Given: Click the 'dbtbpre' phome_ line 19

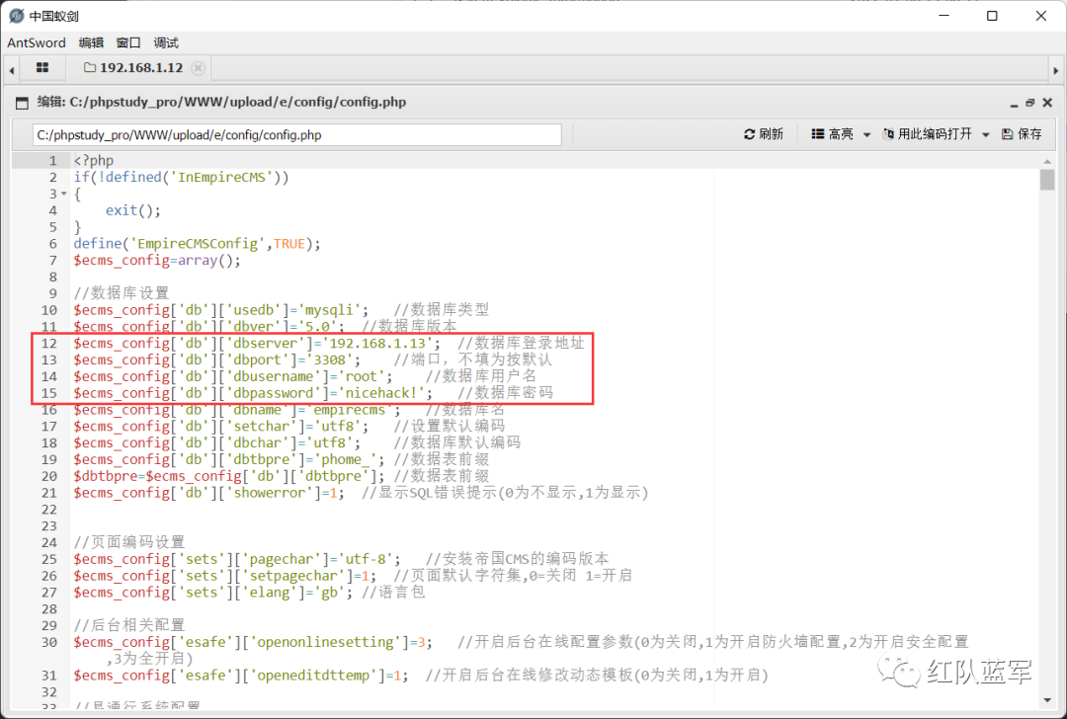Looking at the screenshot, I should [x=281, y=459].
